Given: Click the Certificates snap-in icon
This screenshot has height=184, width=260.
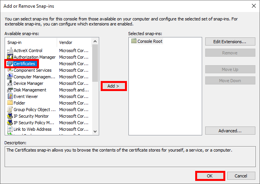Looking at the screenshot, I should tap(10, 64).
